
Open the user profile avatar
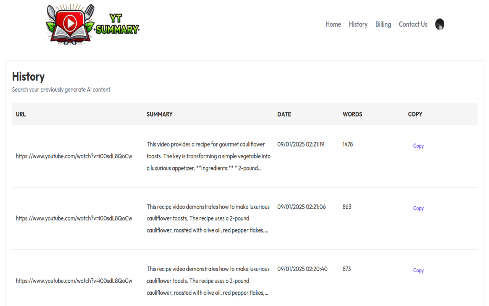tap(440, 24)
